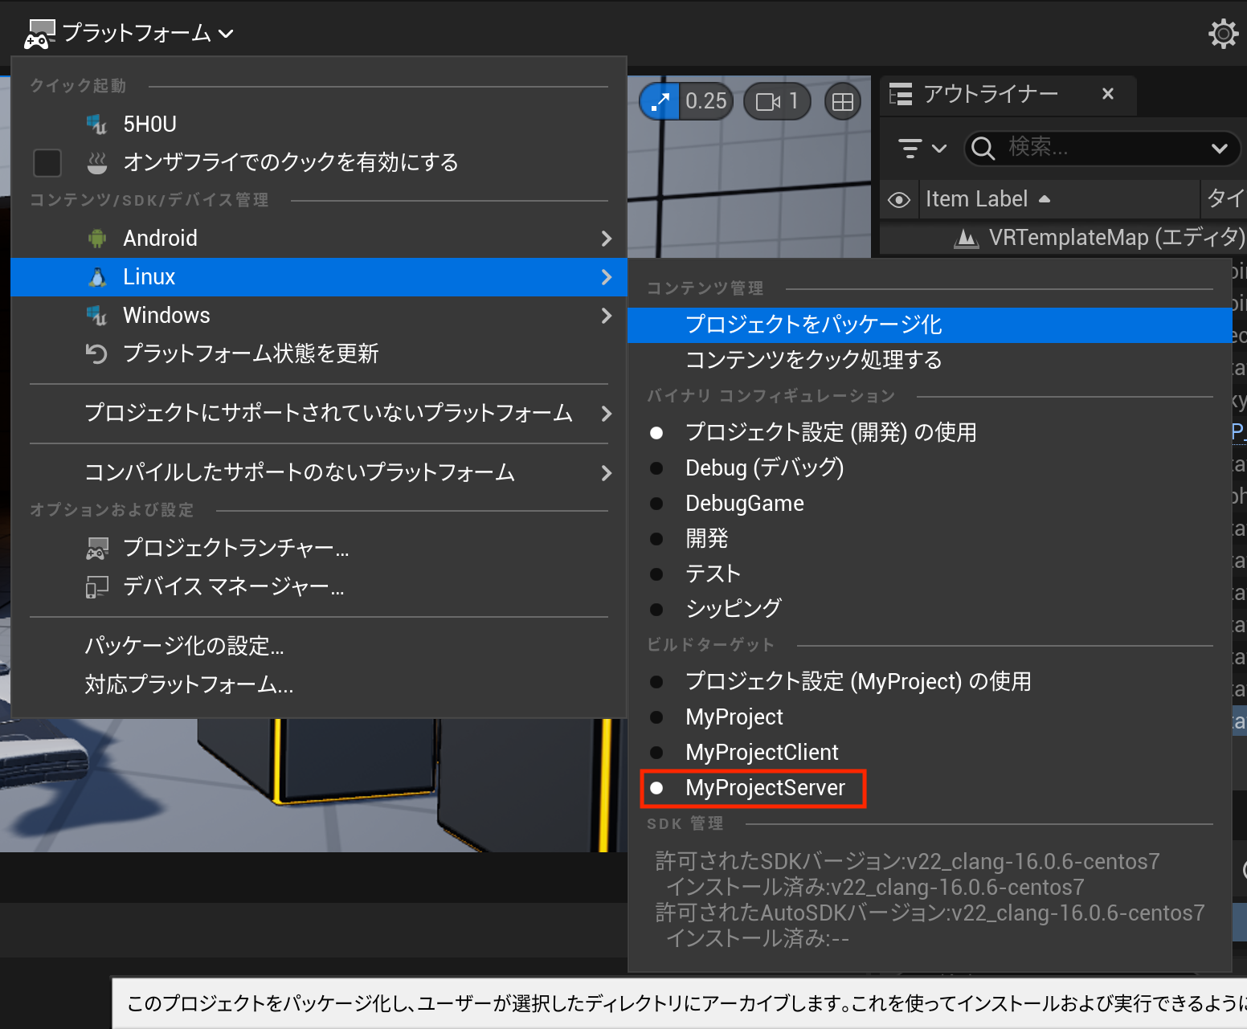Open supported platforms (対応プラットフォーム...)

319,684
